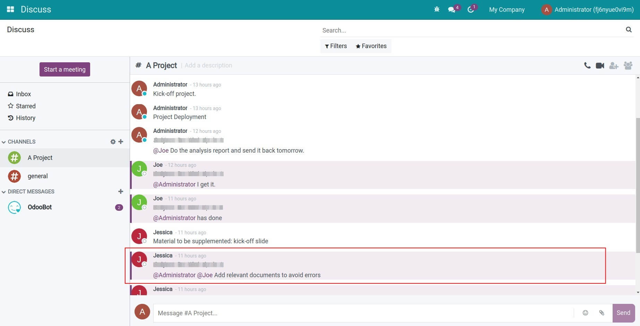Click the Start a meeting button
This screenshot has height=326, width=640.
pyautogui.click(x=65, y=70)
